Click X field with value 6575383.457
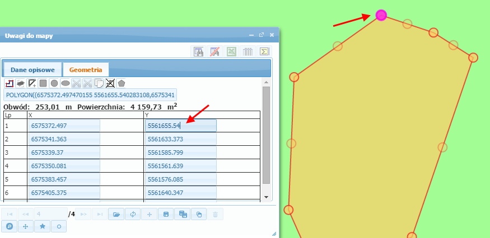The image size is (490, 238). [x=64, y=179]
